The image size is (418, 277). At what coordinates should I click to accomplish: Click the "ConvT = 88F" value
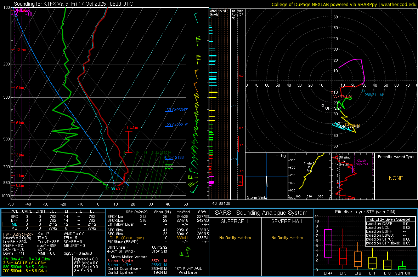pos(48,242)
